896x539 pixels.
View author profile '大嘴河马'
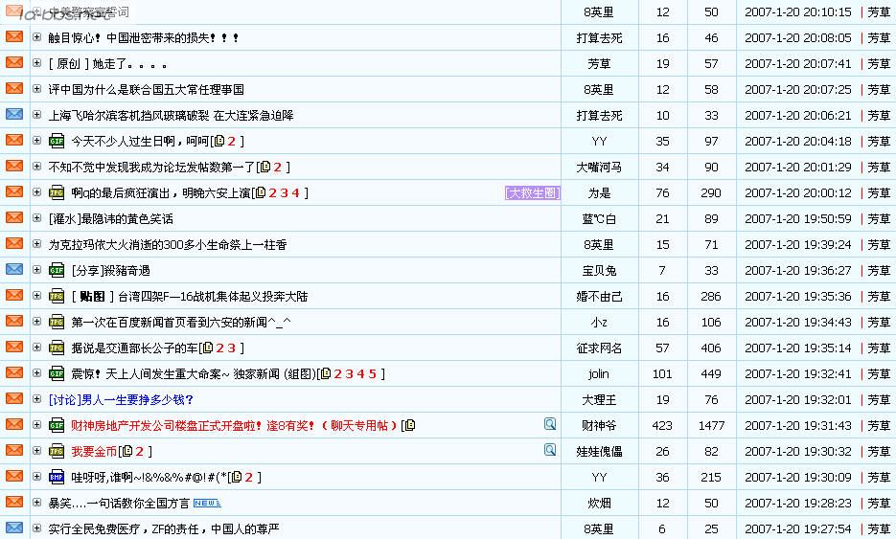(x=599, y=167)
